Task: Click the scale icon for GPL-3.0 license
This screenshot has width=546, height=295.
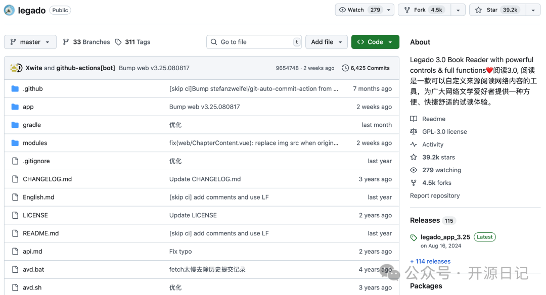Action: click(414, 132)
